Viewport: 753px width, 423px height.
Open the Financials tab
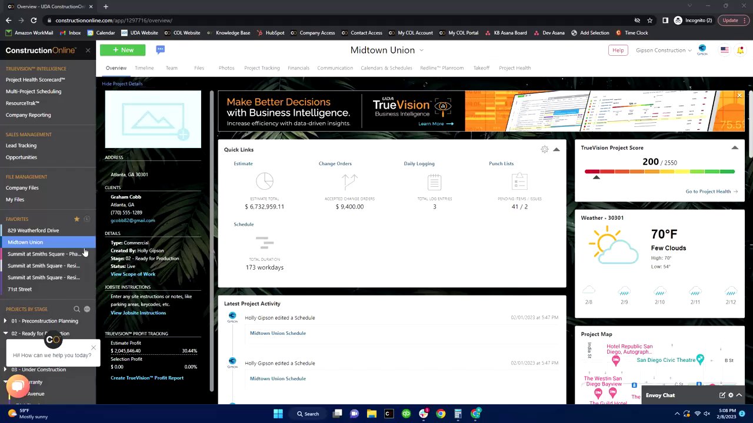pos(298,68)
